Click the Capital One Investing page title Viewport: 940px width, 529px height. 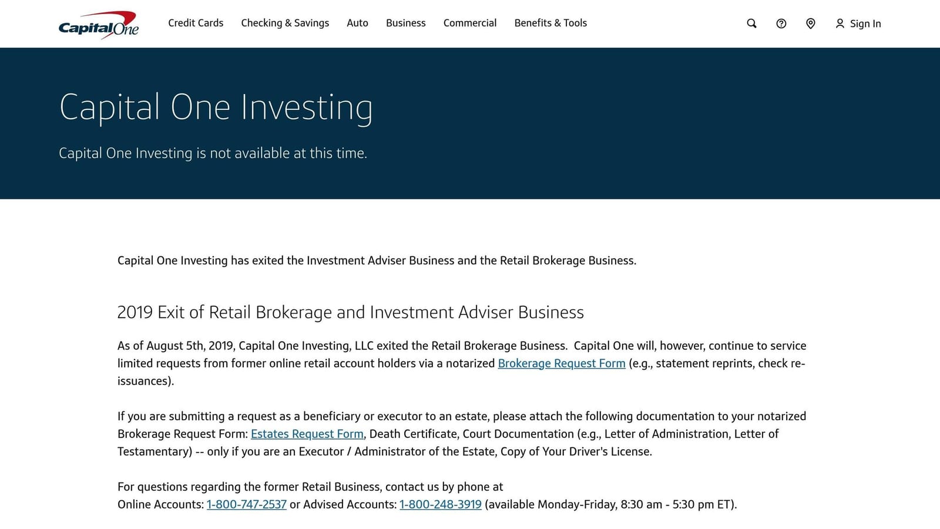tap(216, 108)
